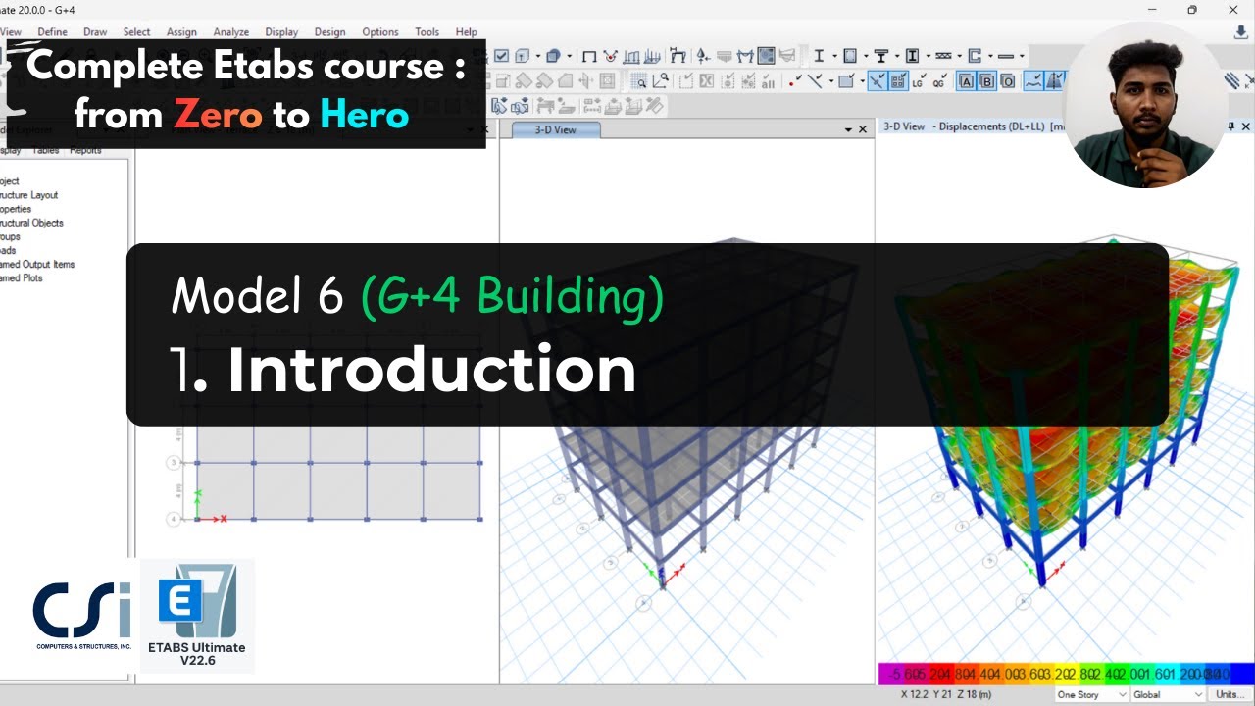This screenshot has width=1255, height=706.
Task: Switch to the 3-D View tab
Action: point(555,129)
